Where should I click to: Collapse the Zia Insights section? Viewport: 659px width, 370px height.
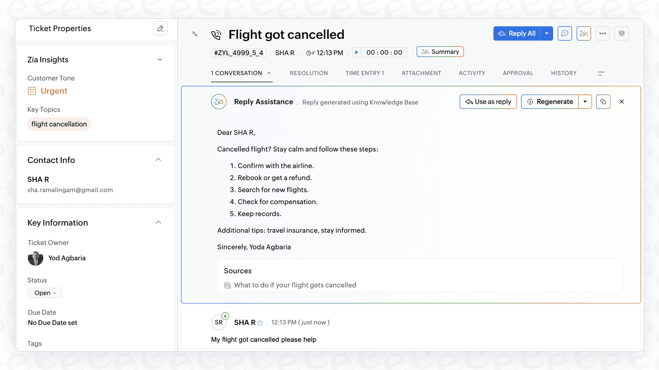tap(160, 60)
